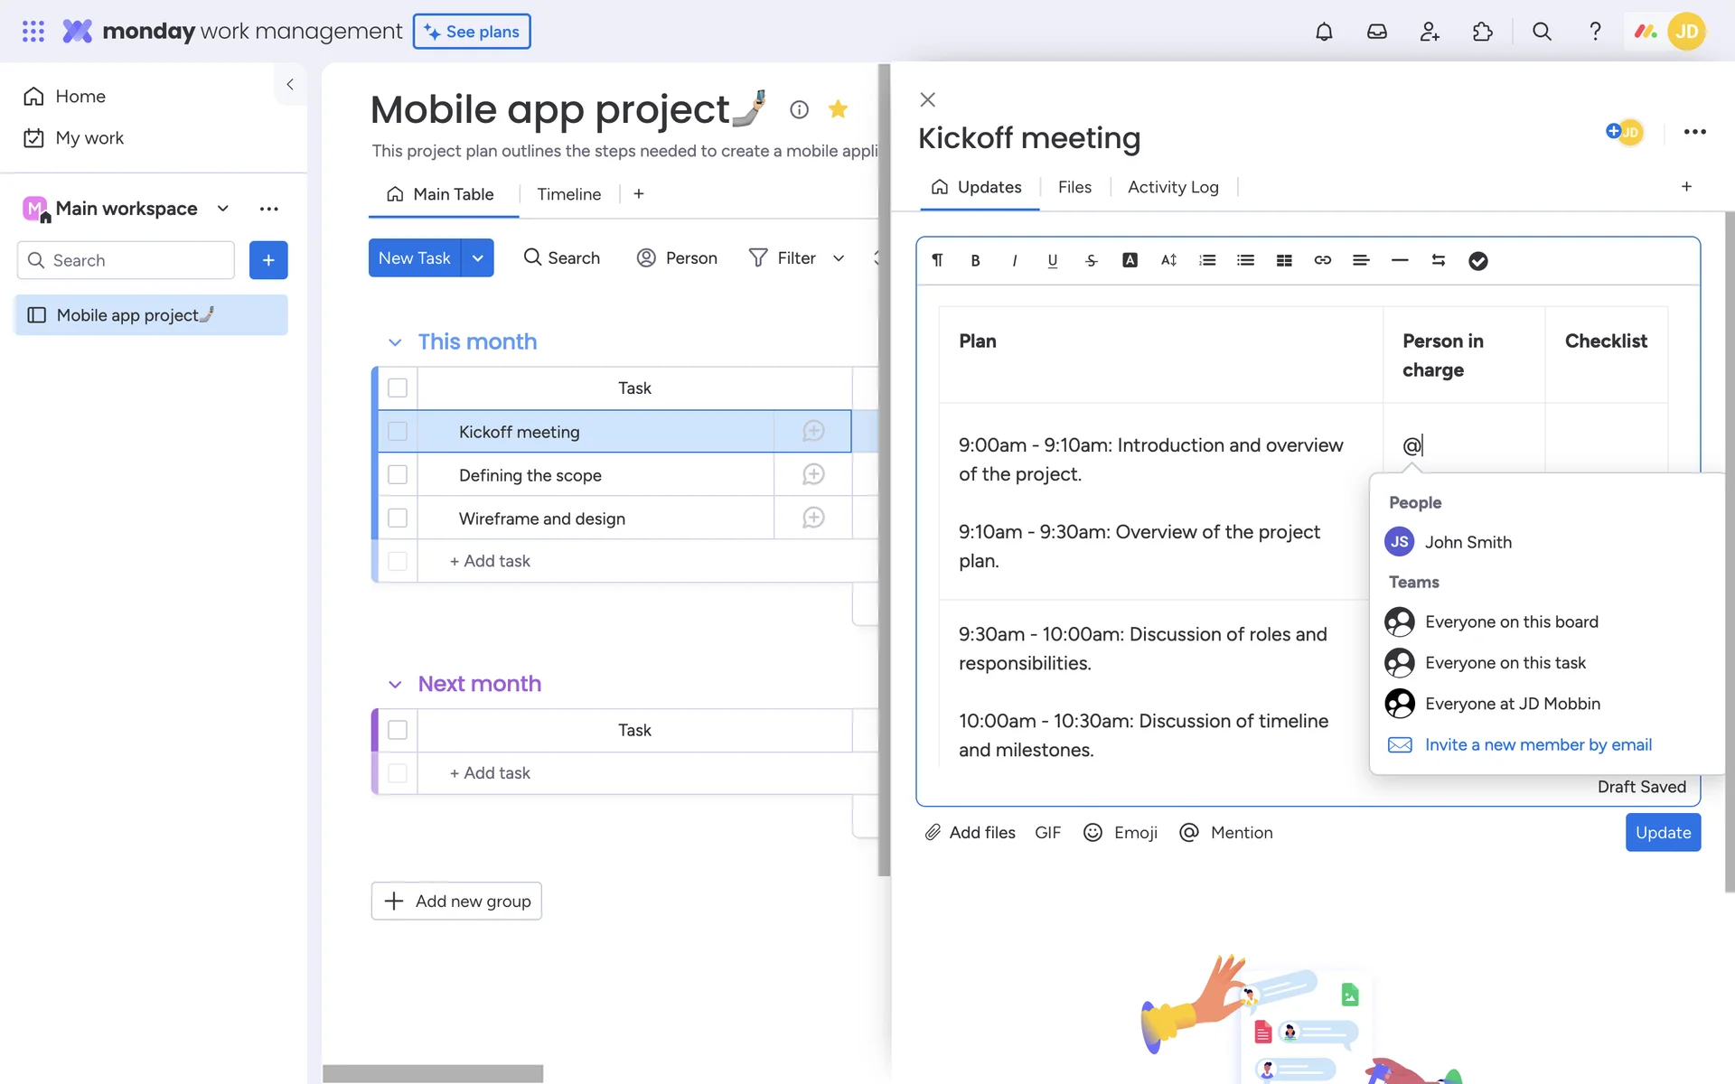Collapse the This month group
The image size is (1735, 1084).
pyautogui.click(x=395, y=342)
